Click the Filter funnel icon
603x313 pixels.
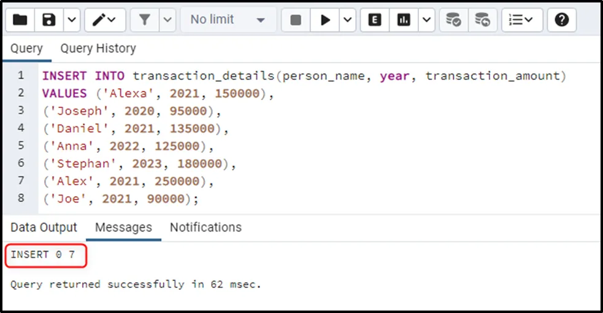click(145, 20)
